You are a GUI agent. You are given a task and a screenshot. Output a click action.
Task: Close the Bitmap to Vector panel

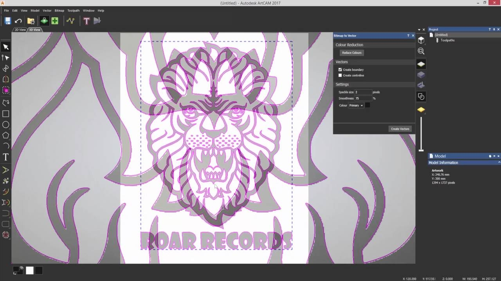click(x=413, y=36)
